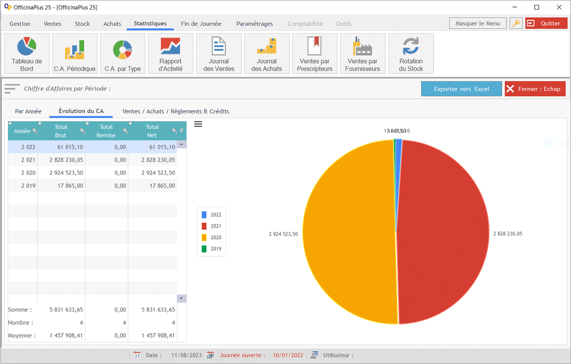Click the Masquer le Menu button

pyautogui.click(x=478, y=23)
